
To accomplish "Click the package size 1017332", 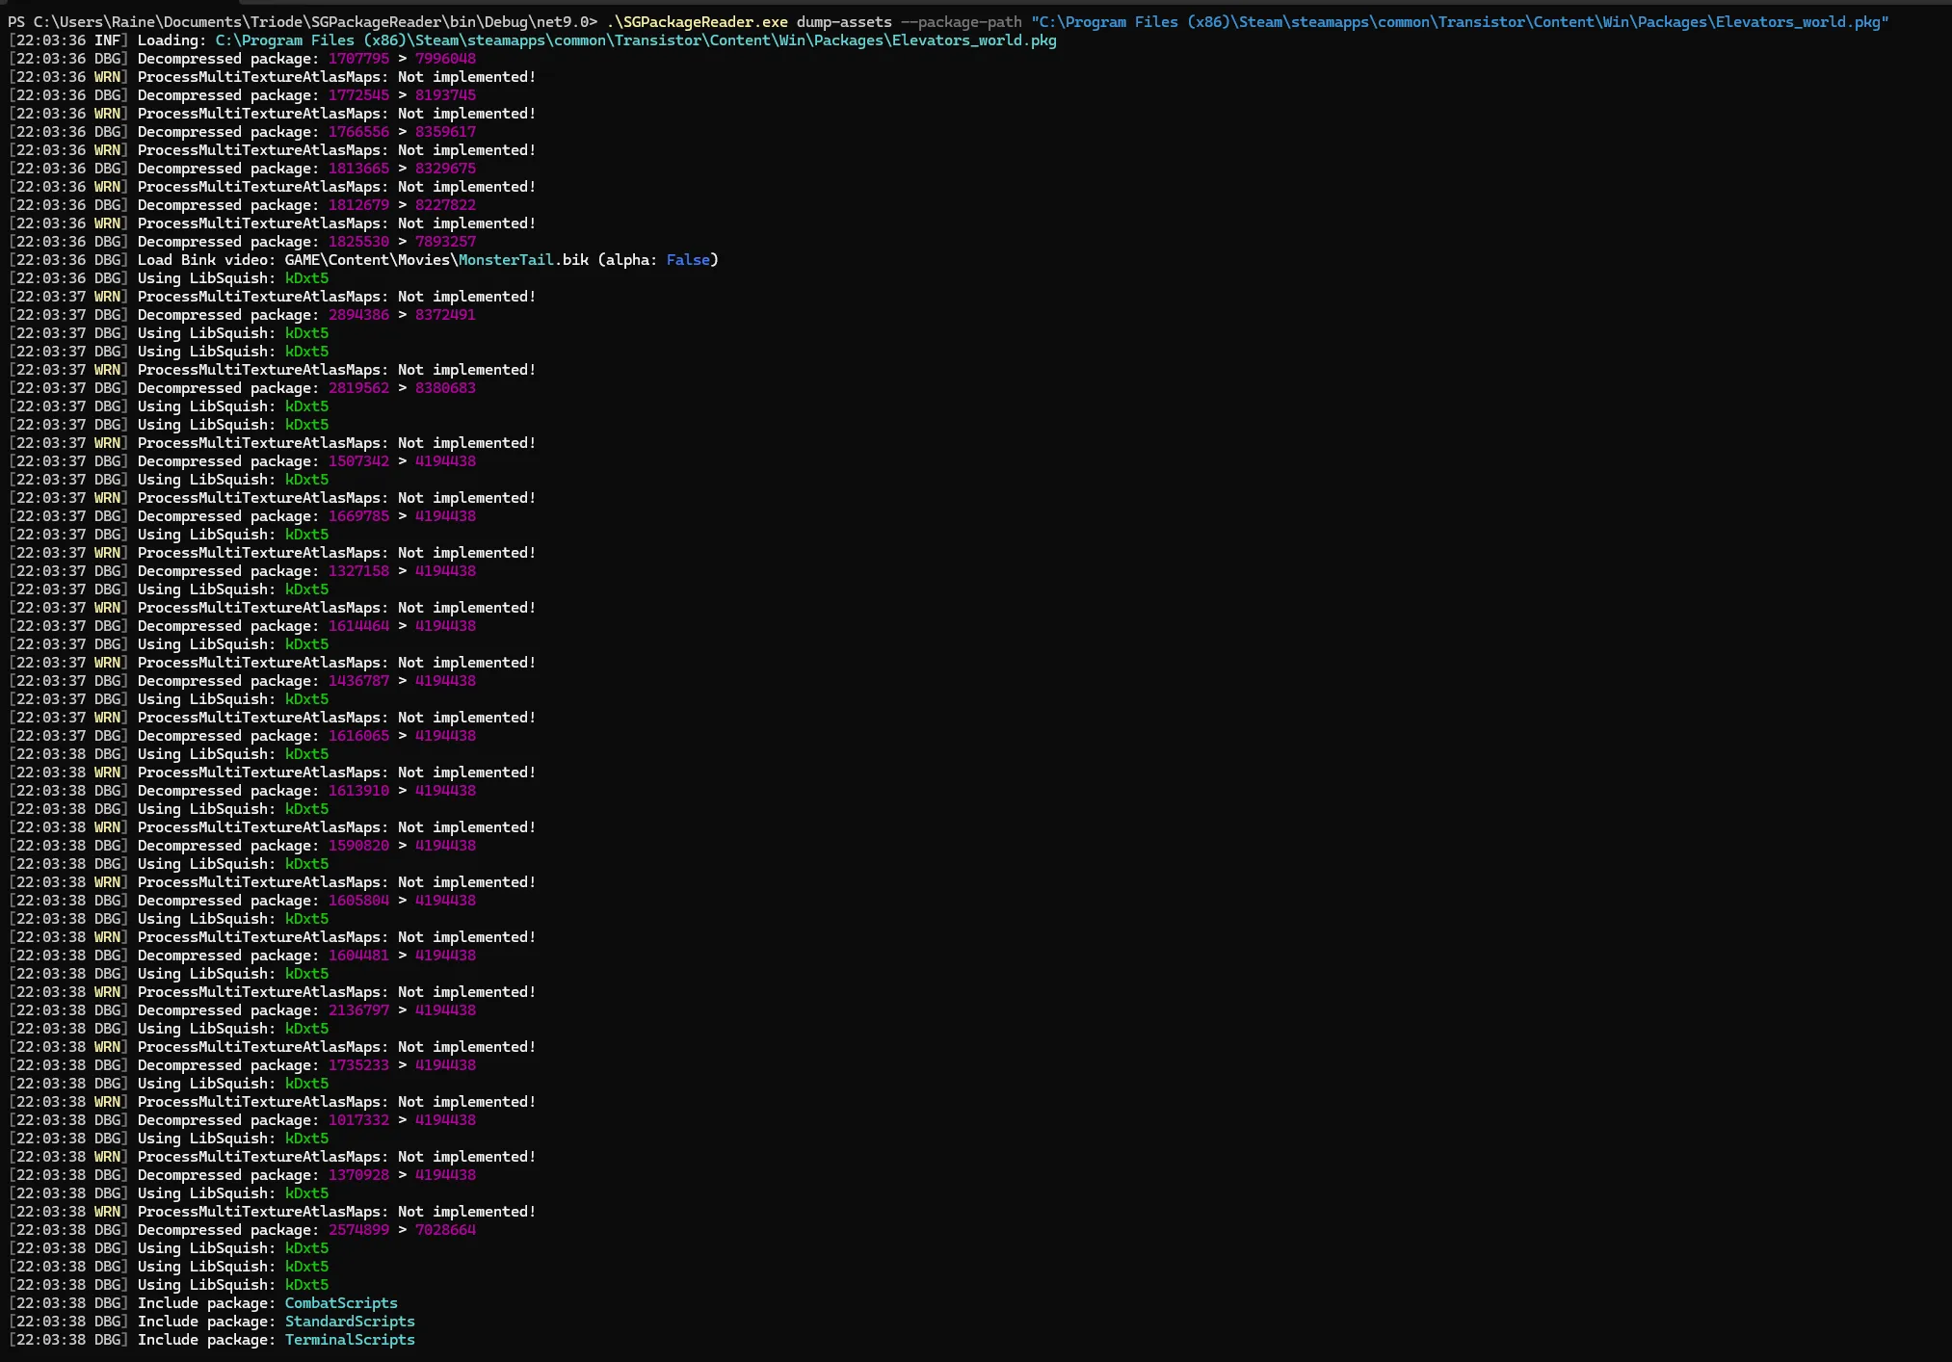I will [358, 1120].
